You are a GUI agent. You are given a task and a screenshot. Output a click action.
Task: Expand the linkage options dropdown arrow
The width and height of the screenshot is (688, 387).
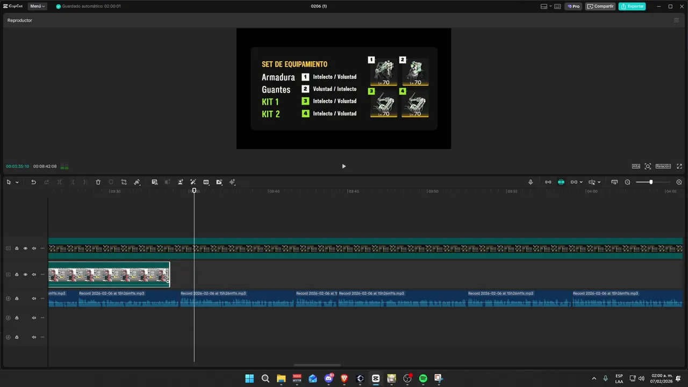click(x=581, y=182)
